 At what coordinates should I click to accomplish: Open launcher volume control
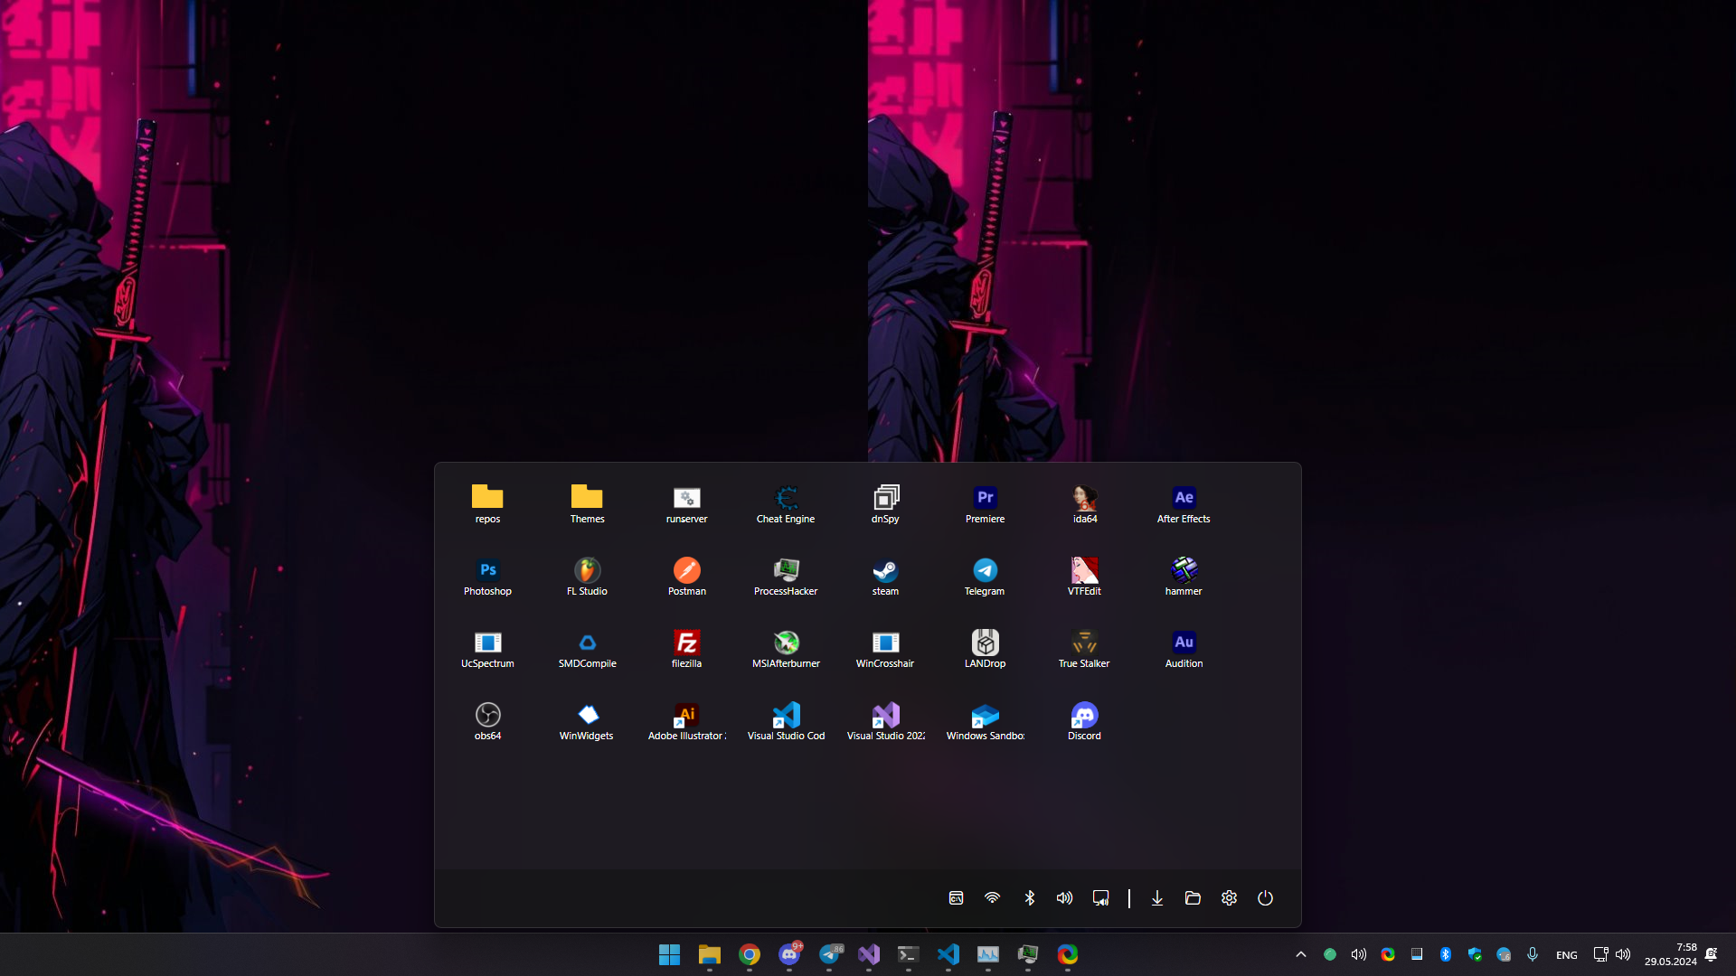1064,898
